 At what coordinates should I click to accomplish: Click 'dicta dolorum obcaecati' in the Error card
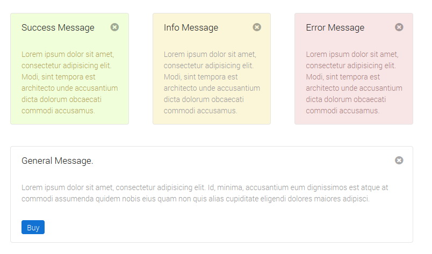click(346, 99)
